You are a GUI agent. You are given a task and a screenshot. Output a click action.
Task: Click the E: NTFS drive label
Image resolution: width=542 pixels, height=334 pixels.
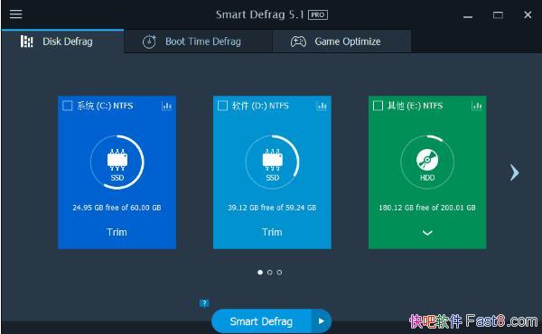tap(416, 106)
